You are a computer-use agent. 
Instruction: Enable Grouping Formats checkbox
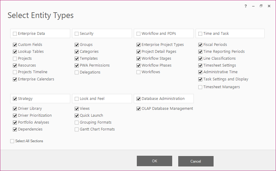pyautogui.click(x=77, y=122)
